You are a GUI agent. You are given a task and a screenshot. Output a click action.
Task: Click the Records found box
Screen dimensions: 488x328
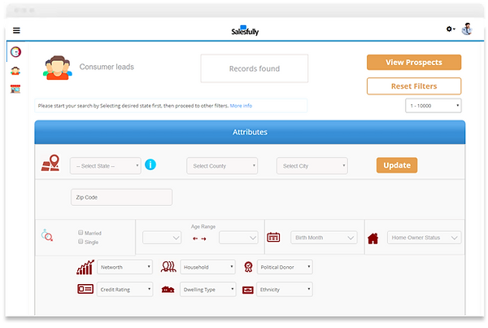point(255,68)
